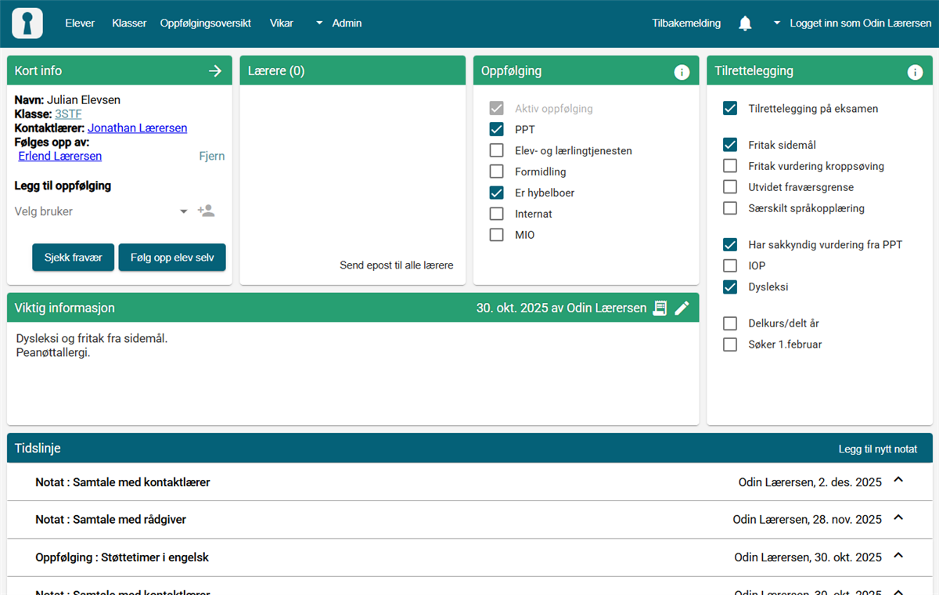Viewport: 939px width, 595px height.
Task: Show Tilrettelegging info icon details
Action: [x=915, y=72]
